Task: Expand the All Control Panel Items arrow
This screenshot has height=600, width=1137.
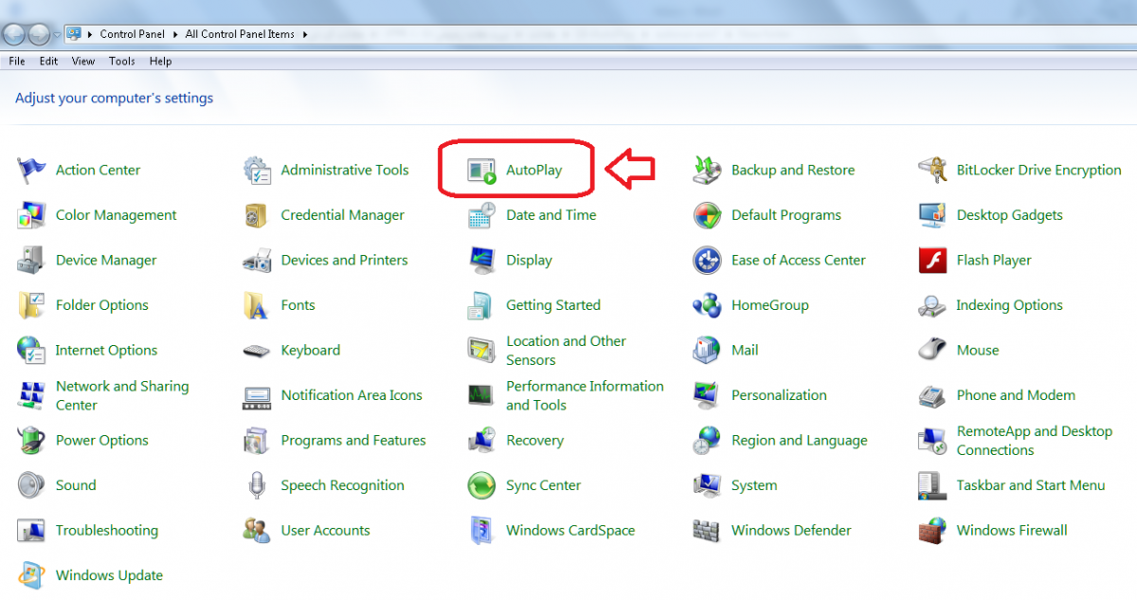Action: coord(305,34)
